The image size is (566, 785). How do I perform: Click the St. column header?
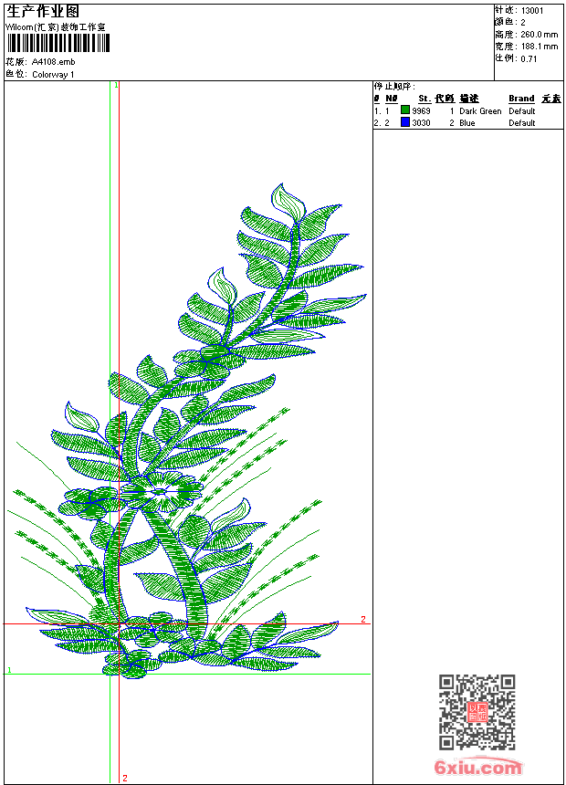tap(424, 99)
